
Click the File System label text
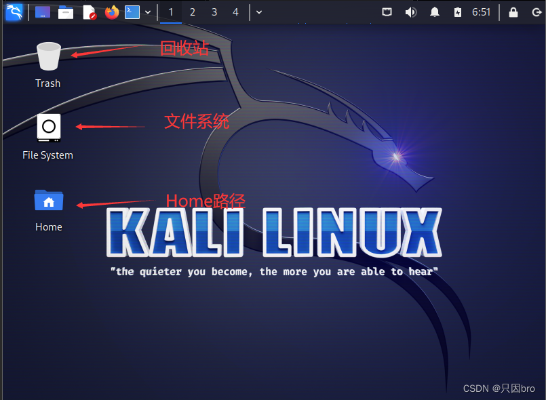click(47, 155)
